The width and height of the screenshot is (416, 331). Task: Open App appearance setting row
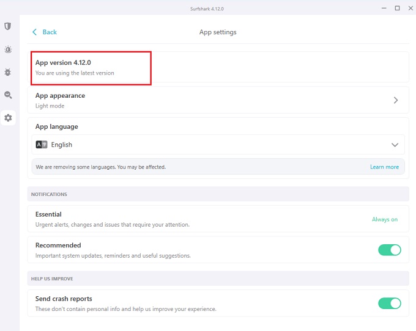218,100
